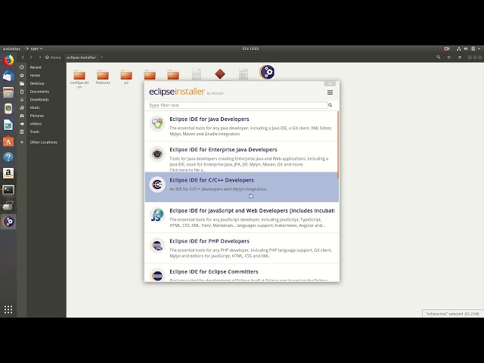Toggle the Files view mode button
The width and height of the screenshot is (484, 363).
point(449,57)
